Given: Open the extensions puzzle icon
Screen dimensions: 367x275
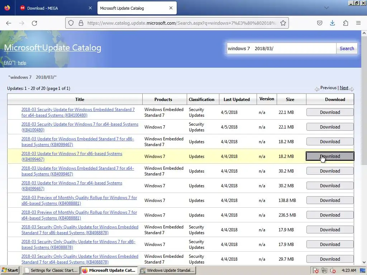Looking at the screenshot, I should point(345,23).
